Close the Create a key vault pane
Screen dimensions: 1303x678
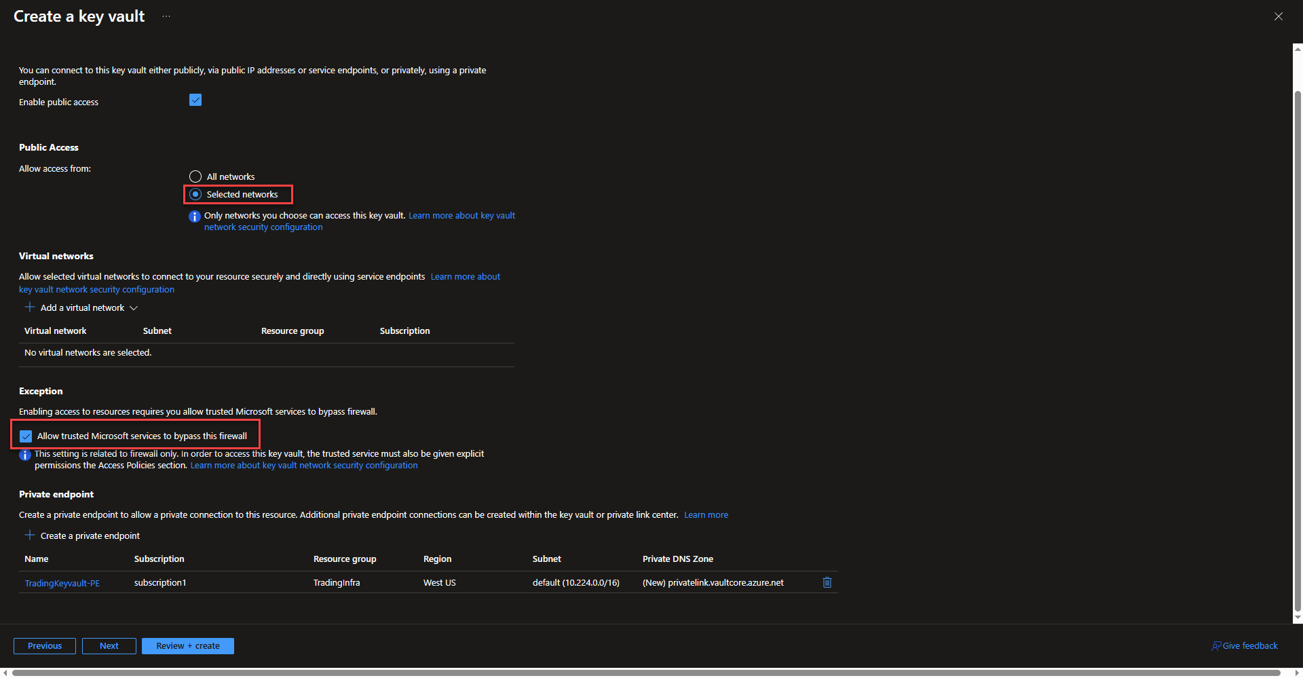1278,16
